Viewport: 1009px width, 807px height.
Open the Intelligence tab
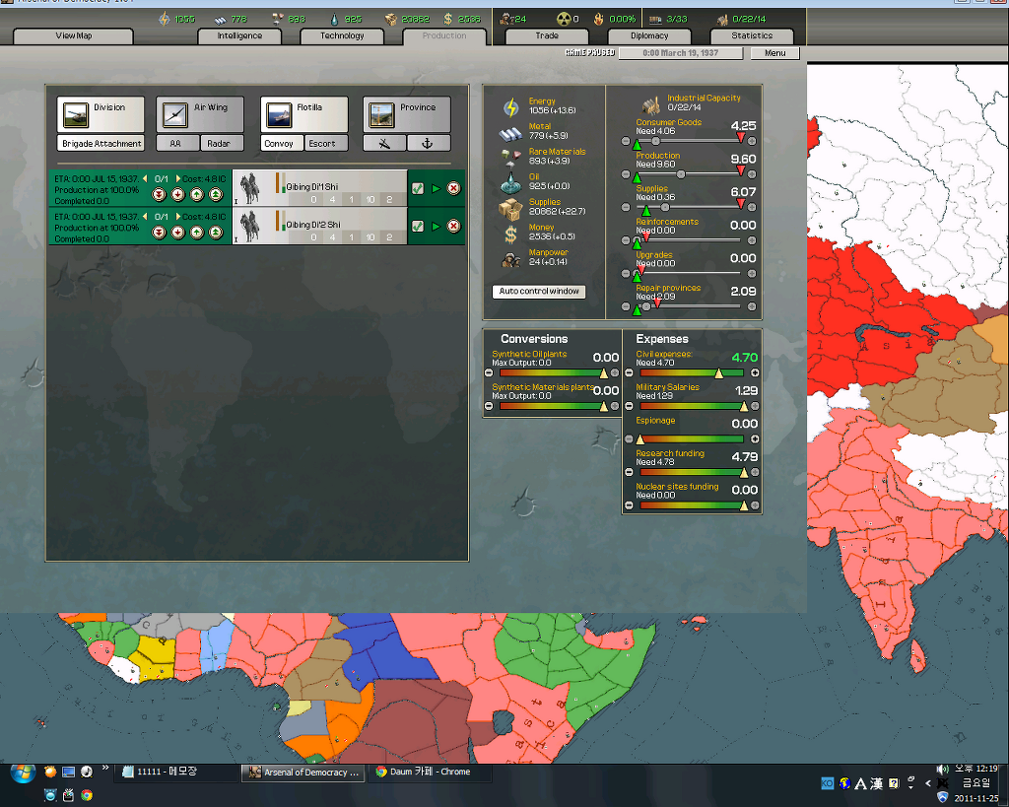tap(239, 36)
